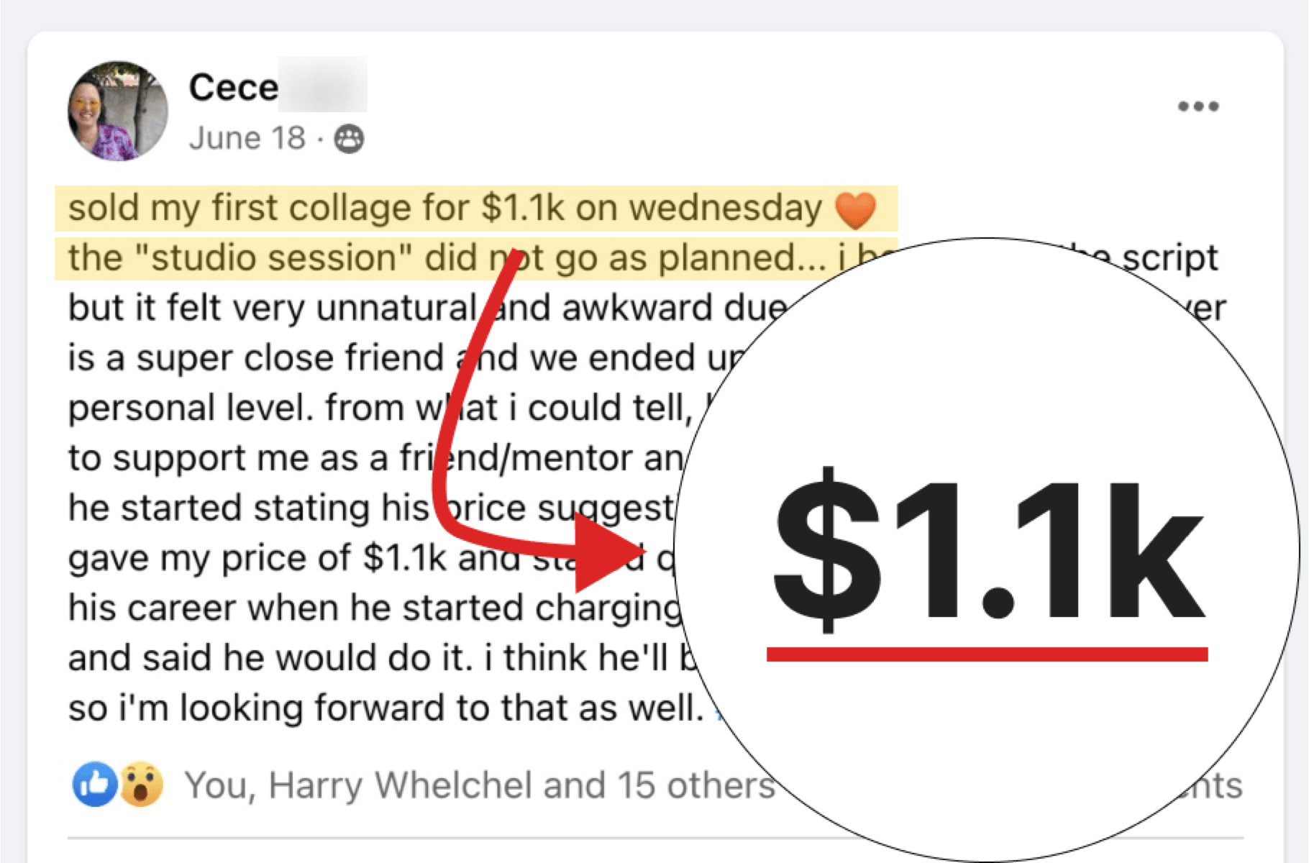The height and width of the screenshot is (863, 1309).
Task: Click the partially hidden comments count text
Action: tap(1214, 786)
